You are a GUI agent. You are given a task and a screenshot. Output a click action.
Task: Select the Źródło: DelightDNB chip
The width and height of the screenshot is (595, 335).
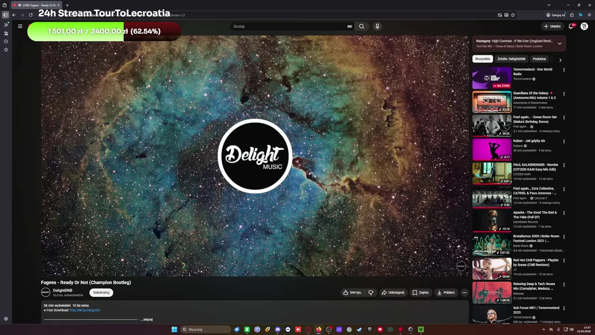(511, 59)
